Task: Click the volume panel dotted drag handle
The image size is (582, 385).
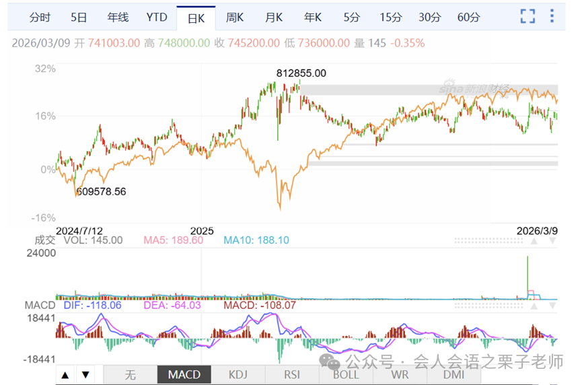Action: pyautogui.click(x=488, y=242)
